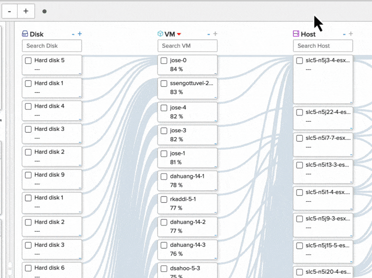The width and height of the screenshot is (372, 278).
Task: Open the dahuang-14-1 VM entry
Action: coord(187,176)
